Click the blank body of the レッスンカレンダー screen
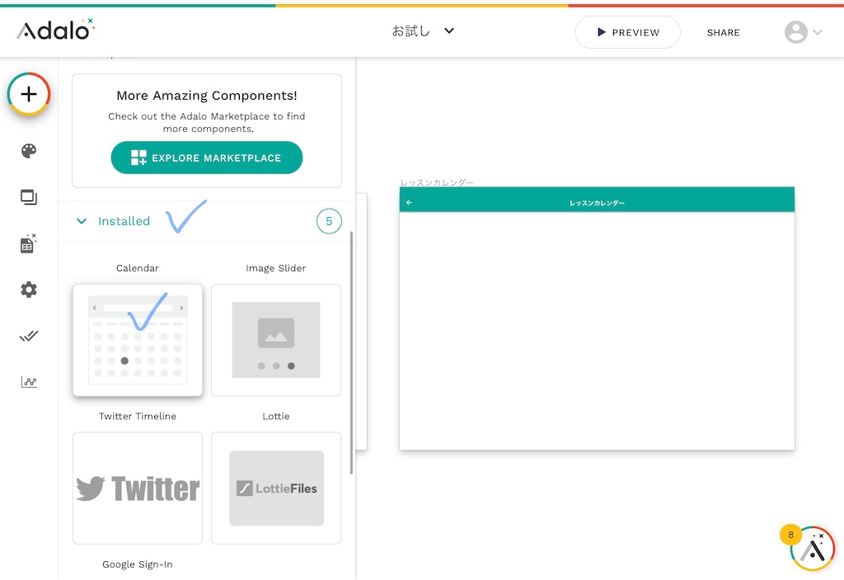 (597, 331)
